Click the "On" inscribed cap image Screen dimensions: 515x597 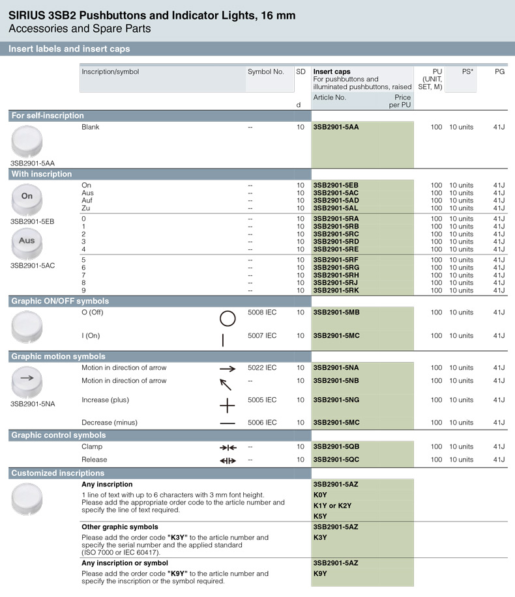pyautogui.click(x=27, y=197)
